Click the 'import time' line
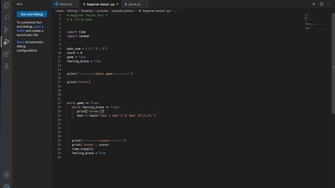The image size is (335, 188). [x=76, y=32]
